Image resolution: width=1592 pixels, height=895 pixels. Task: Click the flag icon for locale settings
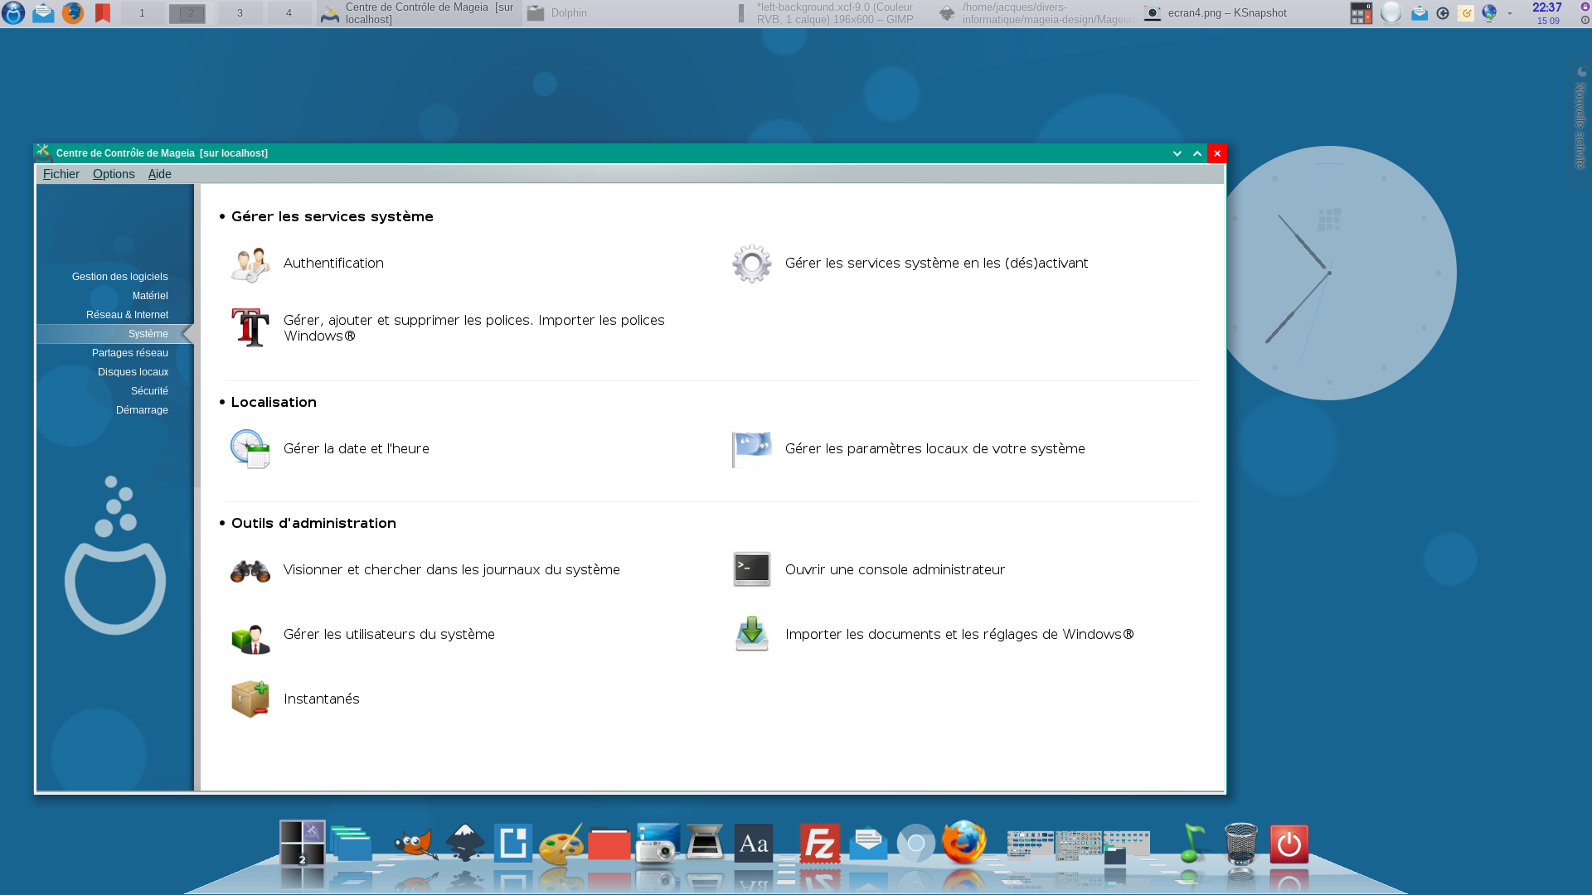point(752,449)
